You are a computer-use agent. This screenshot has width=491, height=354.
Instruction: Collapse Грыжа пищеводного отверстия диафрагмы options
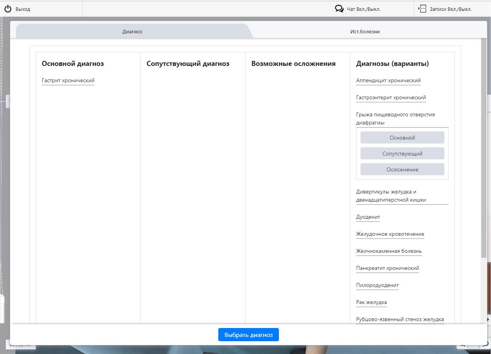395,118
